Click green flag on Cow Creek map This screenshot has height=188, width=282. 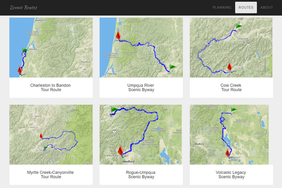[239, 26]
